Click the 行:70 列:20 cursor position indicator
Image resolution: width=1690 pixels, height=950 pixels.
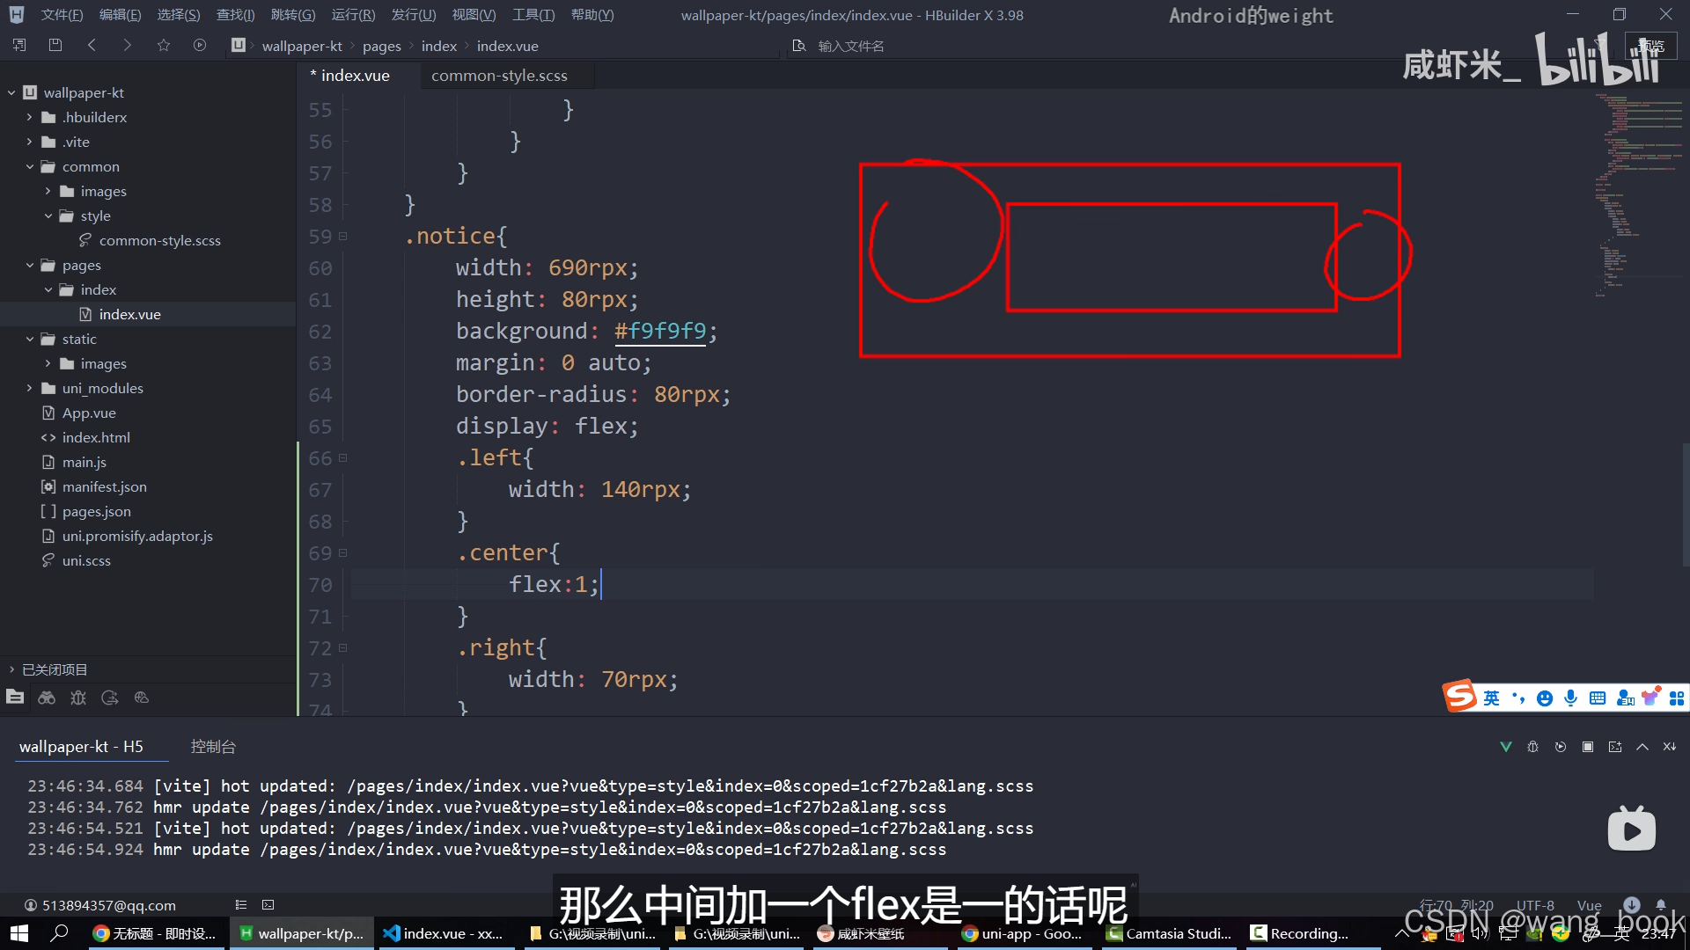(1456, 905)
